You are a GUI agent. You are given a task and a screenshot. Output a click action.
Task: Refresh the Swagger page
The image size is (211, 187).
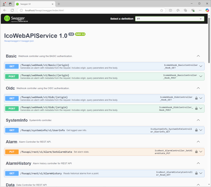[12, 10]
